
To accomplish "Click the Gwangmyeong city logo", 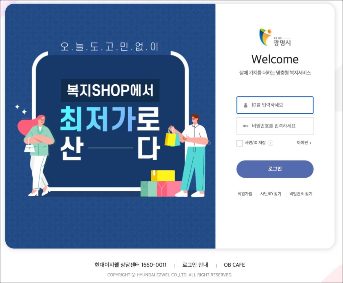I will click(275, 37).
